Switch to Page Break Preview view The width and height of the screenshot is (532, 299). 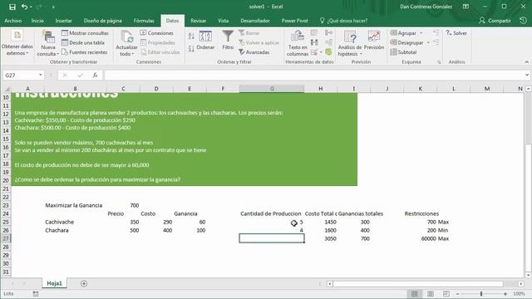(446, 293)
